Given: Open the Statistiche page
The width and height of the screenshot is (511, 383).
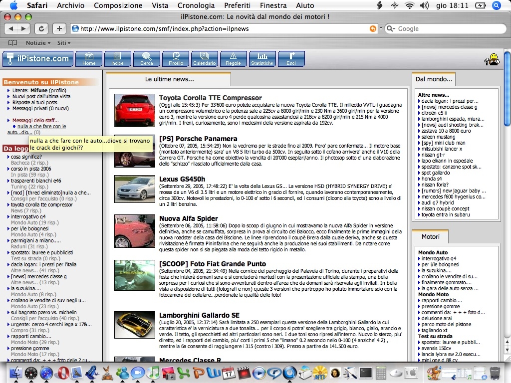Looking at the screenshot, I should pos(262,59).
